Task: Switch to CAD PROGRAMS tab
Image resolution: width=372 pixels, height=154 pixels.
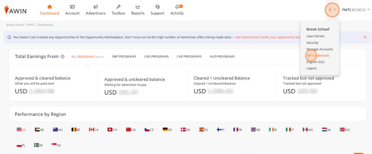Action: (189, 57)
